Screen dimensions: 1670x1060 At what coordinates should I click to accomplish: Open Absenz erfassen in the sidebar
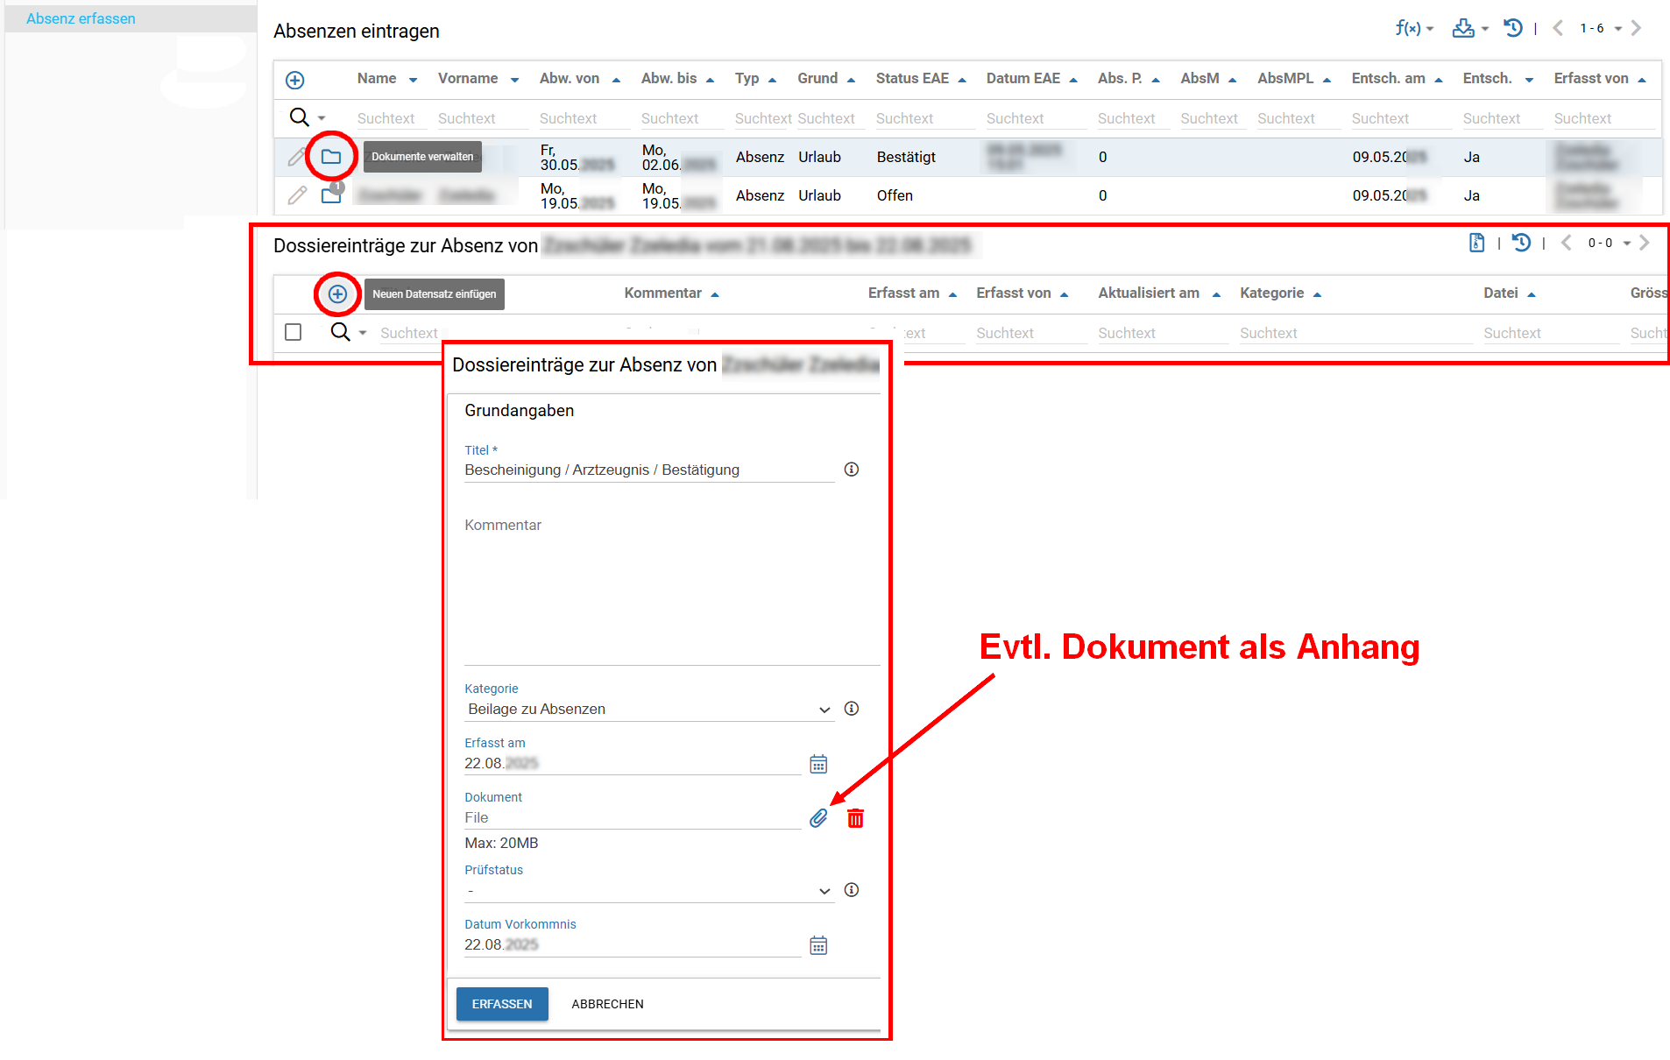click(81, 18)
